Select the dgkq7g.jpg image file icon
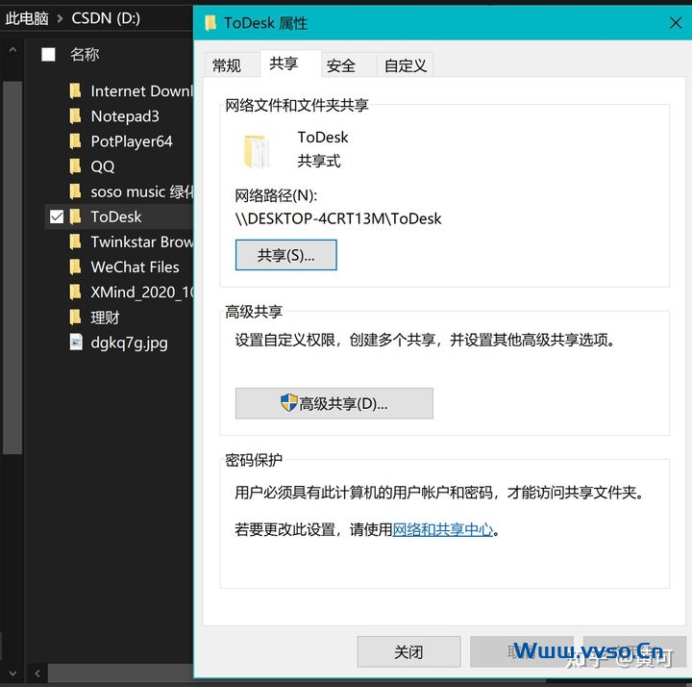Screen dimensions: 692x687 (x=76, y=342)
